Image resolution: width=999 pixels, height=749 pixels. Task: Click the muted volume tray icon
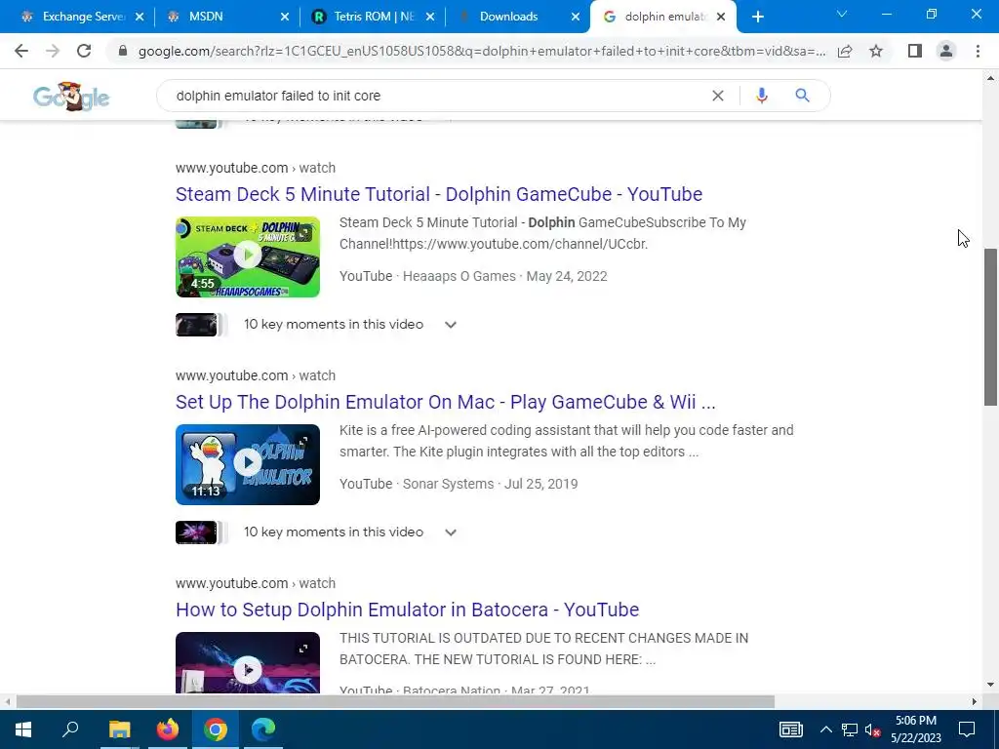coord(873,729)
